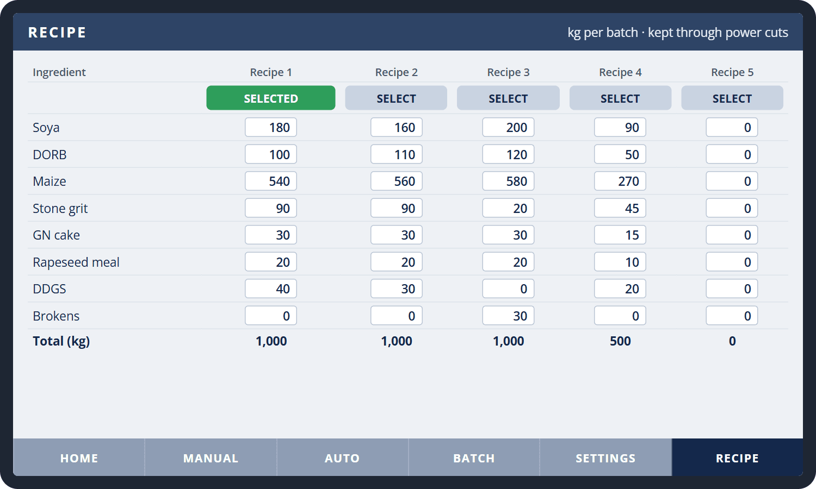Edit GN cake amount in Recipe 4

tap(620, 235)
